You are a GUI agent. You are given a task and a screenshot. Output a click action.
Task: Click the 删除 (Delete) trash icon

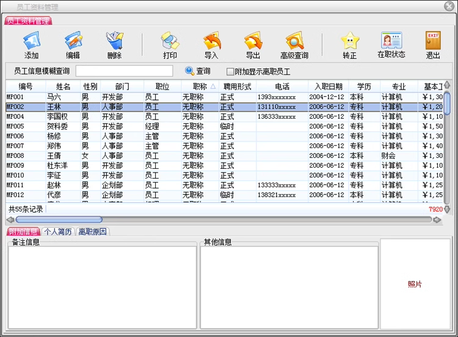(115, 40)
